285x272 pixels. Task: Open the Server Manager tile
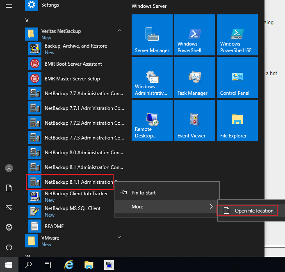(x=152, y=35)
